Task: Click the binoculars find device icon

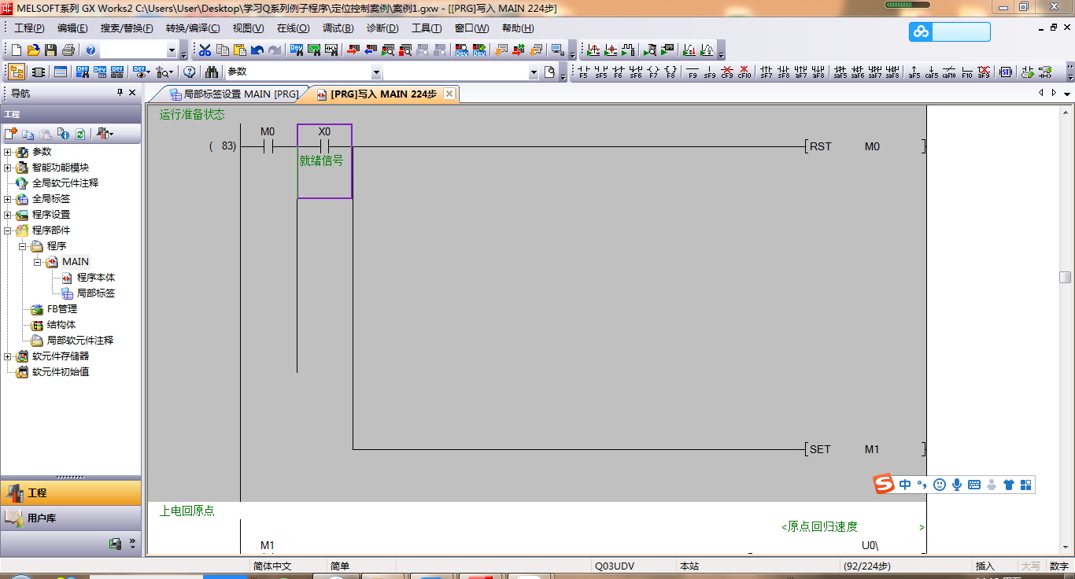Action: coord(212,72)
